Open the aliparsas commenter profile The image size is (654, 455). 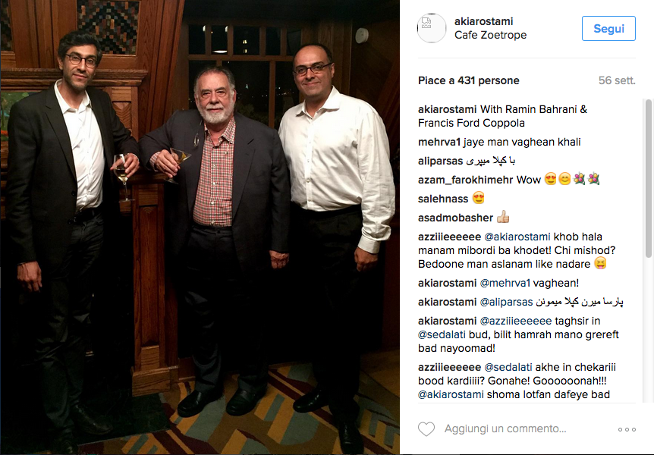(x=441, y=161)
